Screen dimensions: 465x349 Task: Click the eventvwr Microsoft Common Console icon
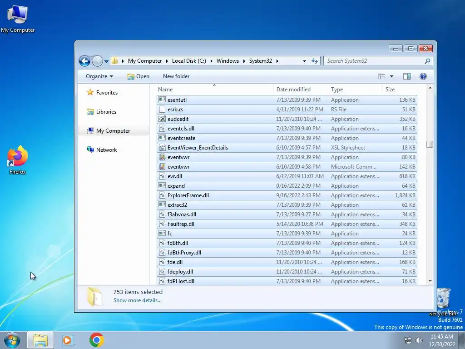162,166
